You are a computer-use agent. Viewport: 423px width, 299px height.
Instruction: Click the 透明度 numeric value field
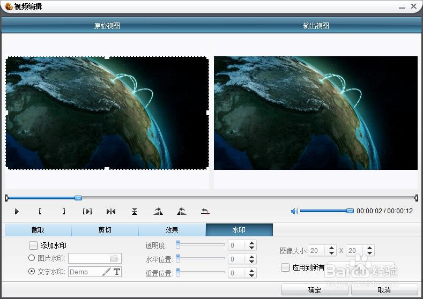(236, 245)
